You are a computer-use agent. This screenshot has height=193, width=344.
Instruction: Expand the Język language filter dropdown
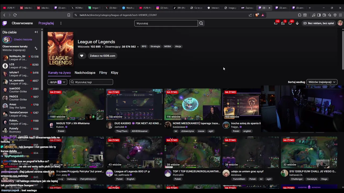click(x=57, y=82)
